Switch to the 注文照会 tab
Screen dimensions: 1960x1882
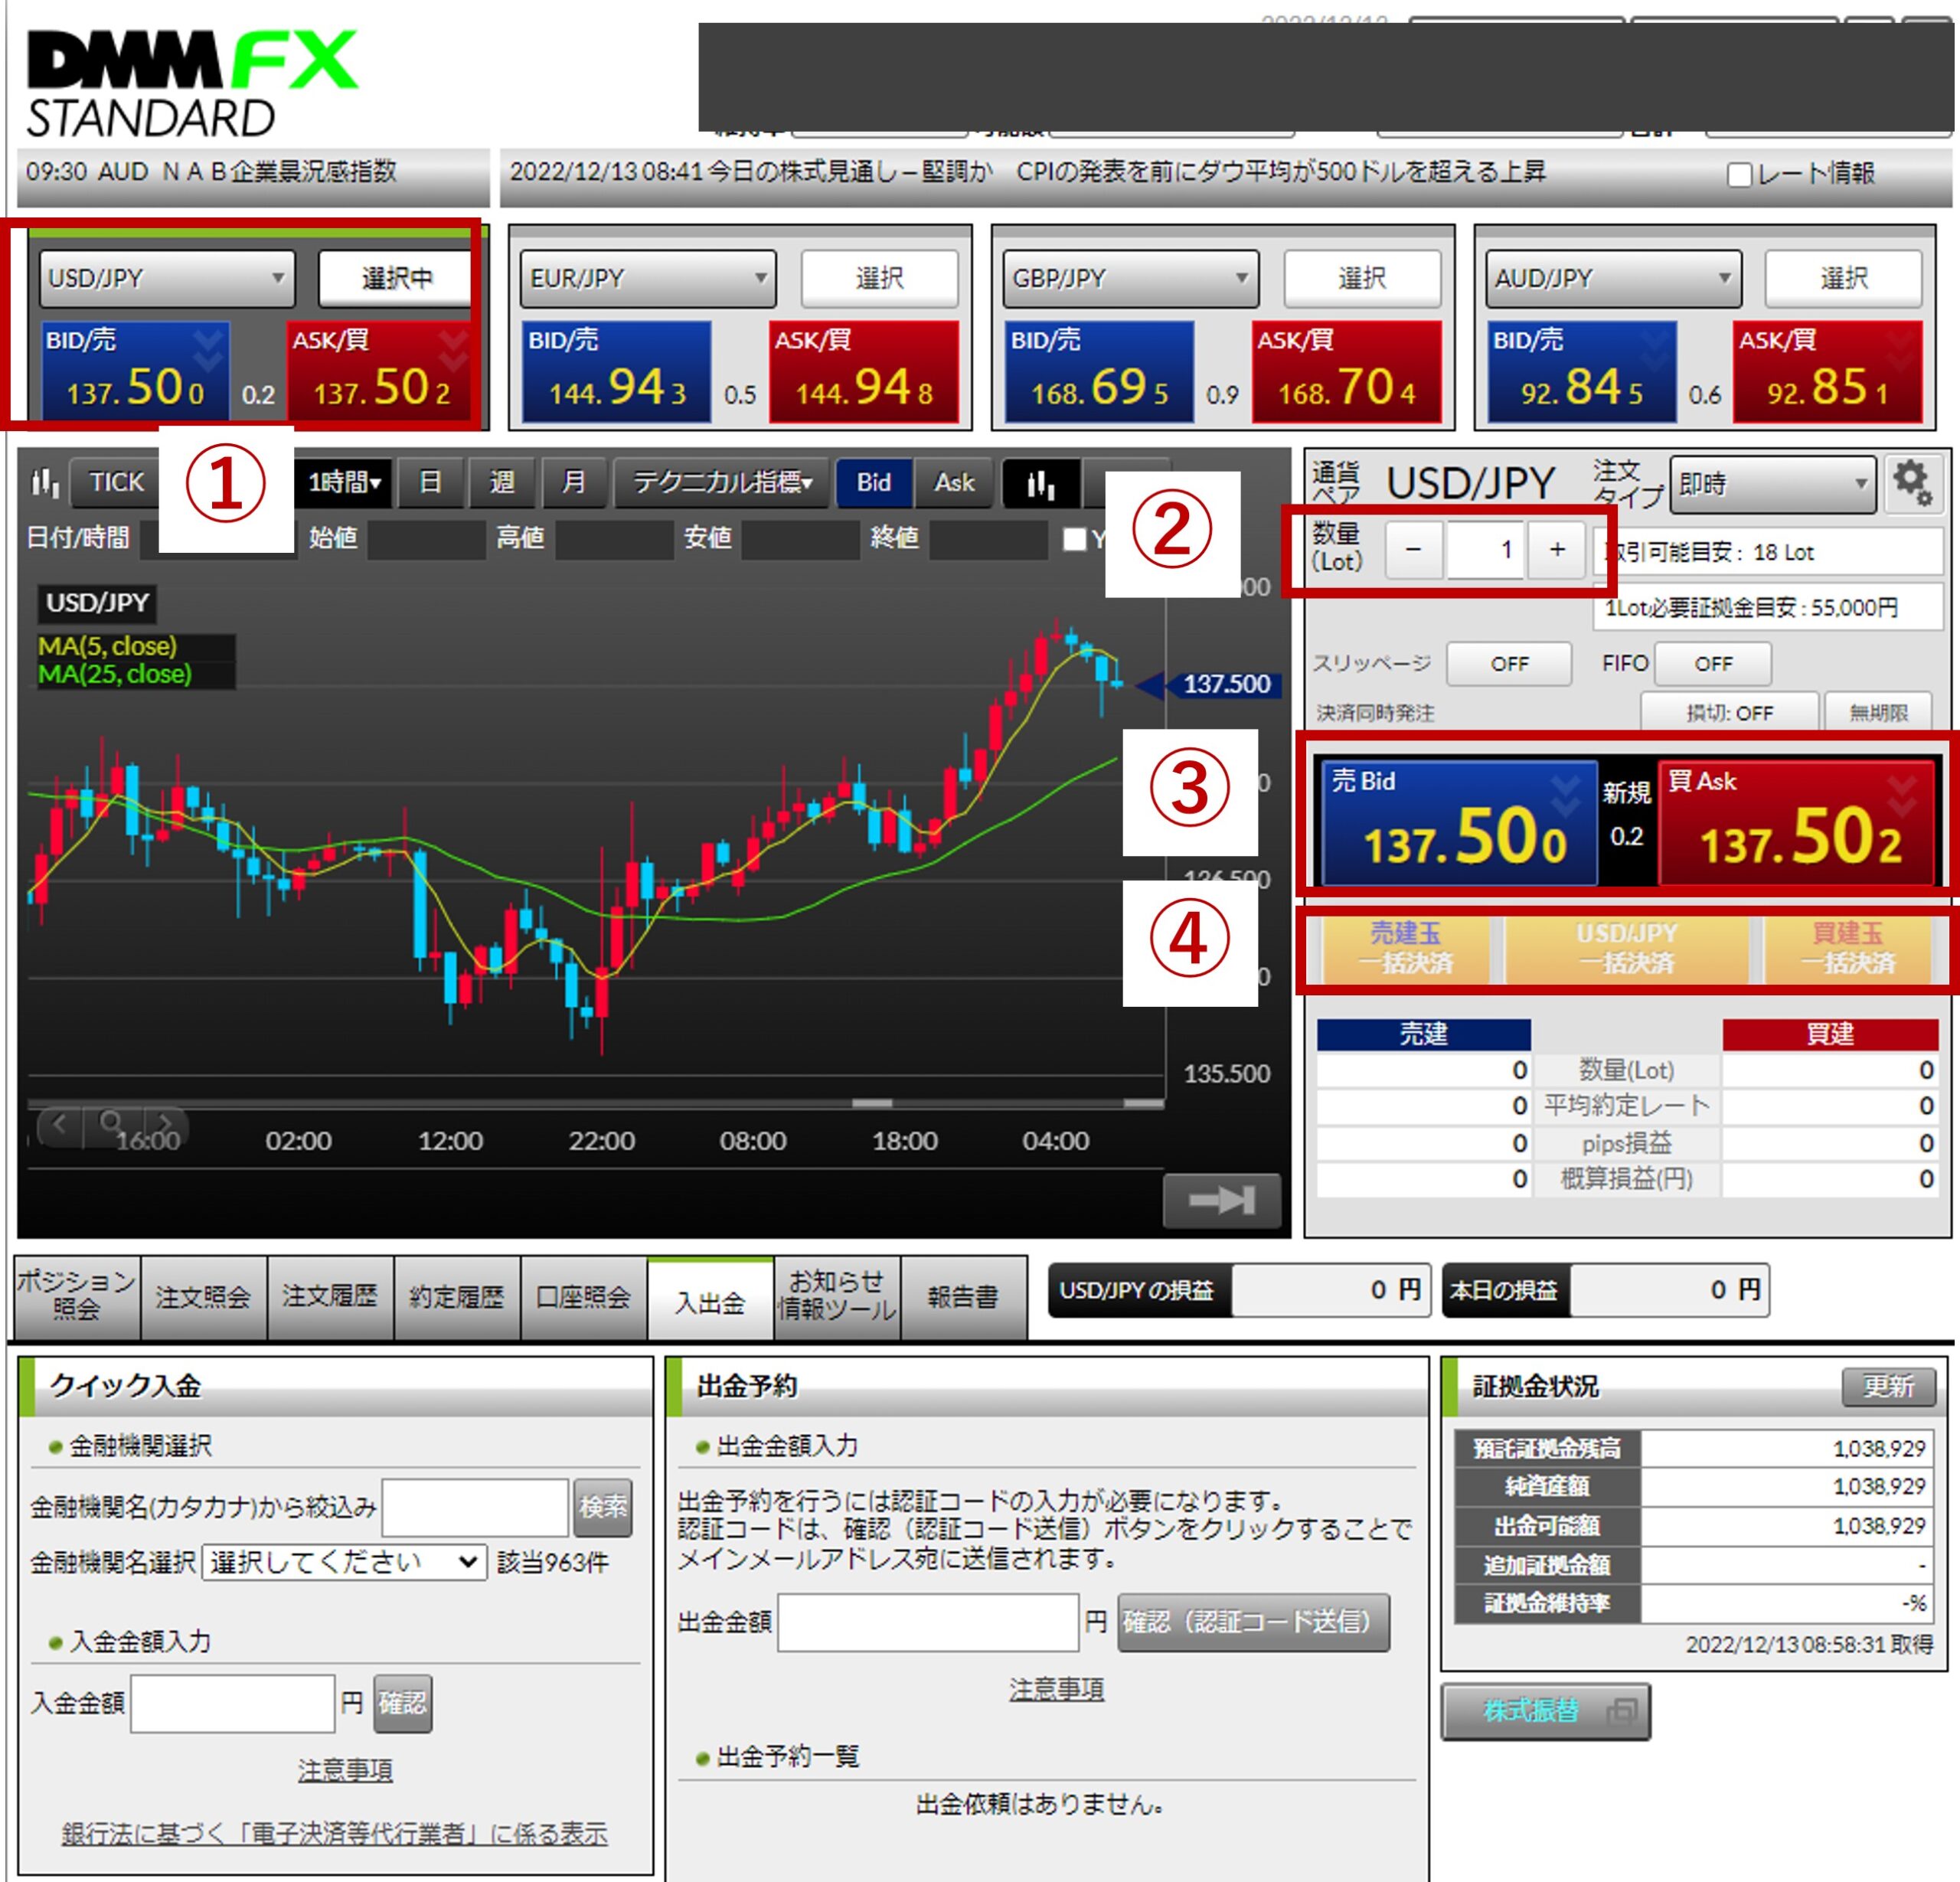click(203, 1297)
